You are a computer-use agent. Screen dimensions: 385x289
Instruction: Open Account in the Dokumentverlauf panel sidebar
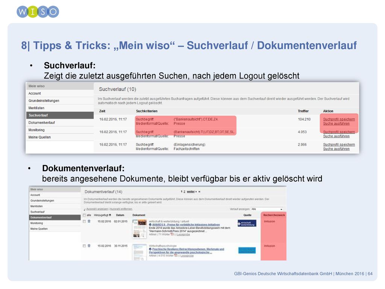pos(35,195)
